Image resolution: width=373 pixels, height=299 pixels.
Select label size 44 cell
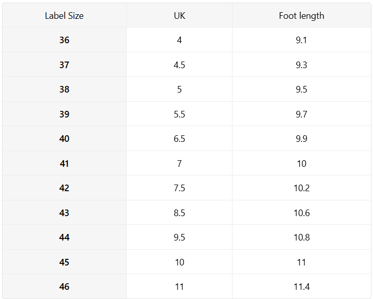coord(64,237)
